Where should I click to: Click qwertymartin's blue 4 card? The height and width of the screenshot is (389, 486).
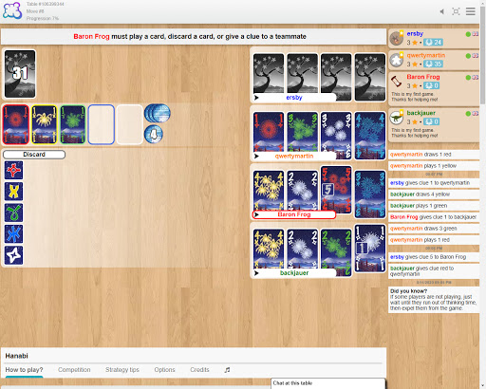(370, 136)
